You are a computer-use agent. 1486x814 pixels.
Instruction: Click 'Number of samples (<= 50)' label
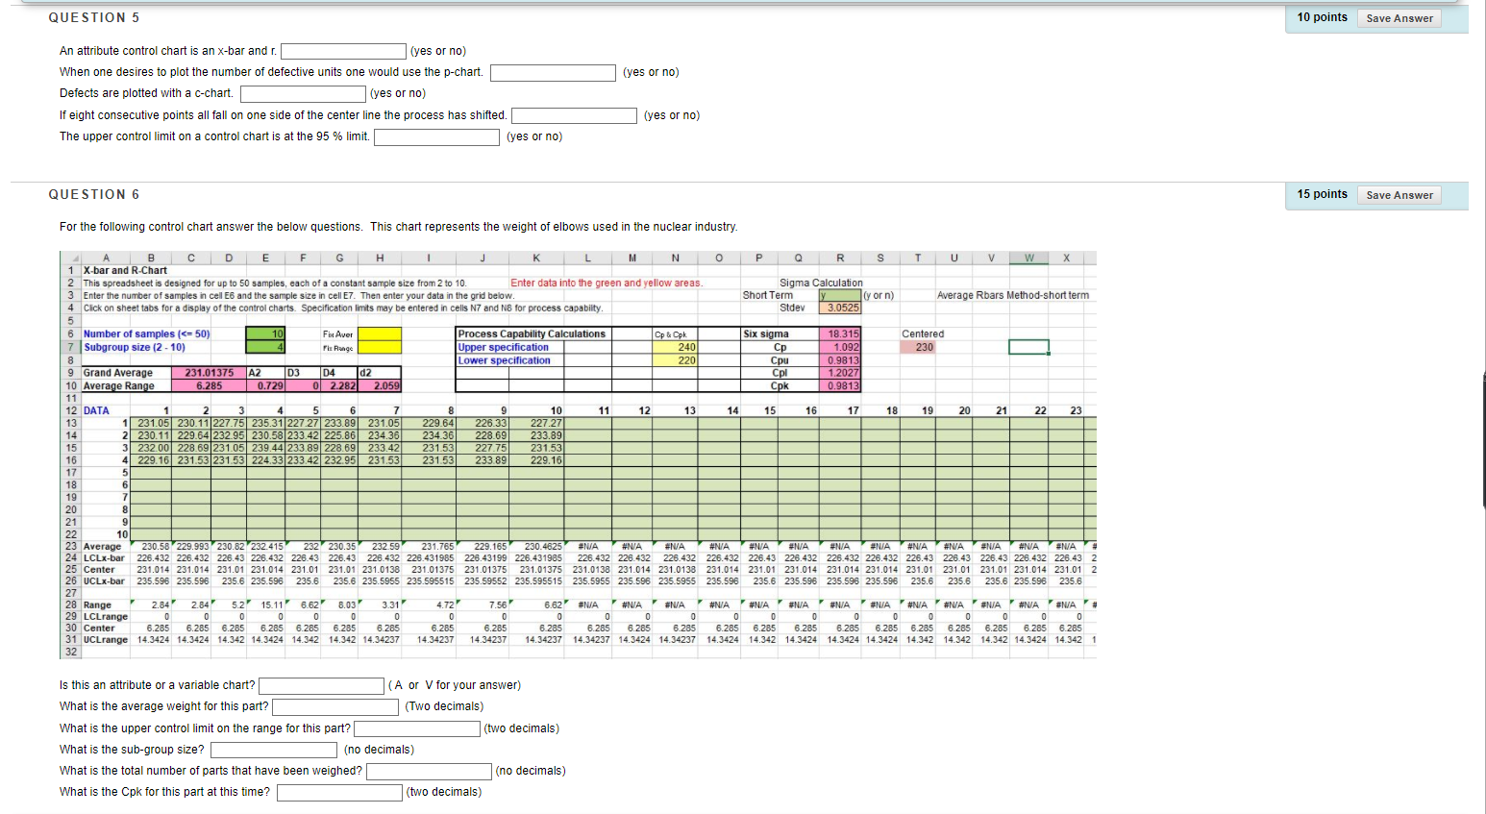(x=146, y=333)
